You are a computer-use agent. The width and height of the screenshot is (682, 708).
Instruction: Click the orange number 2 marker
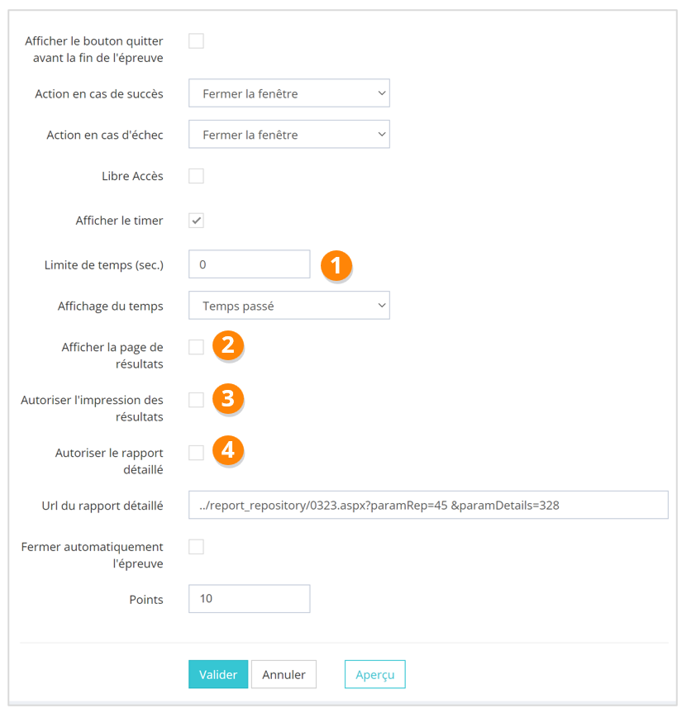tap(228, 345)
